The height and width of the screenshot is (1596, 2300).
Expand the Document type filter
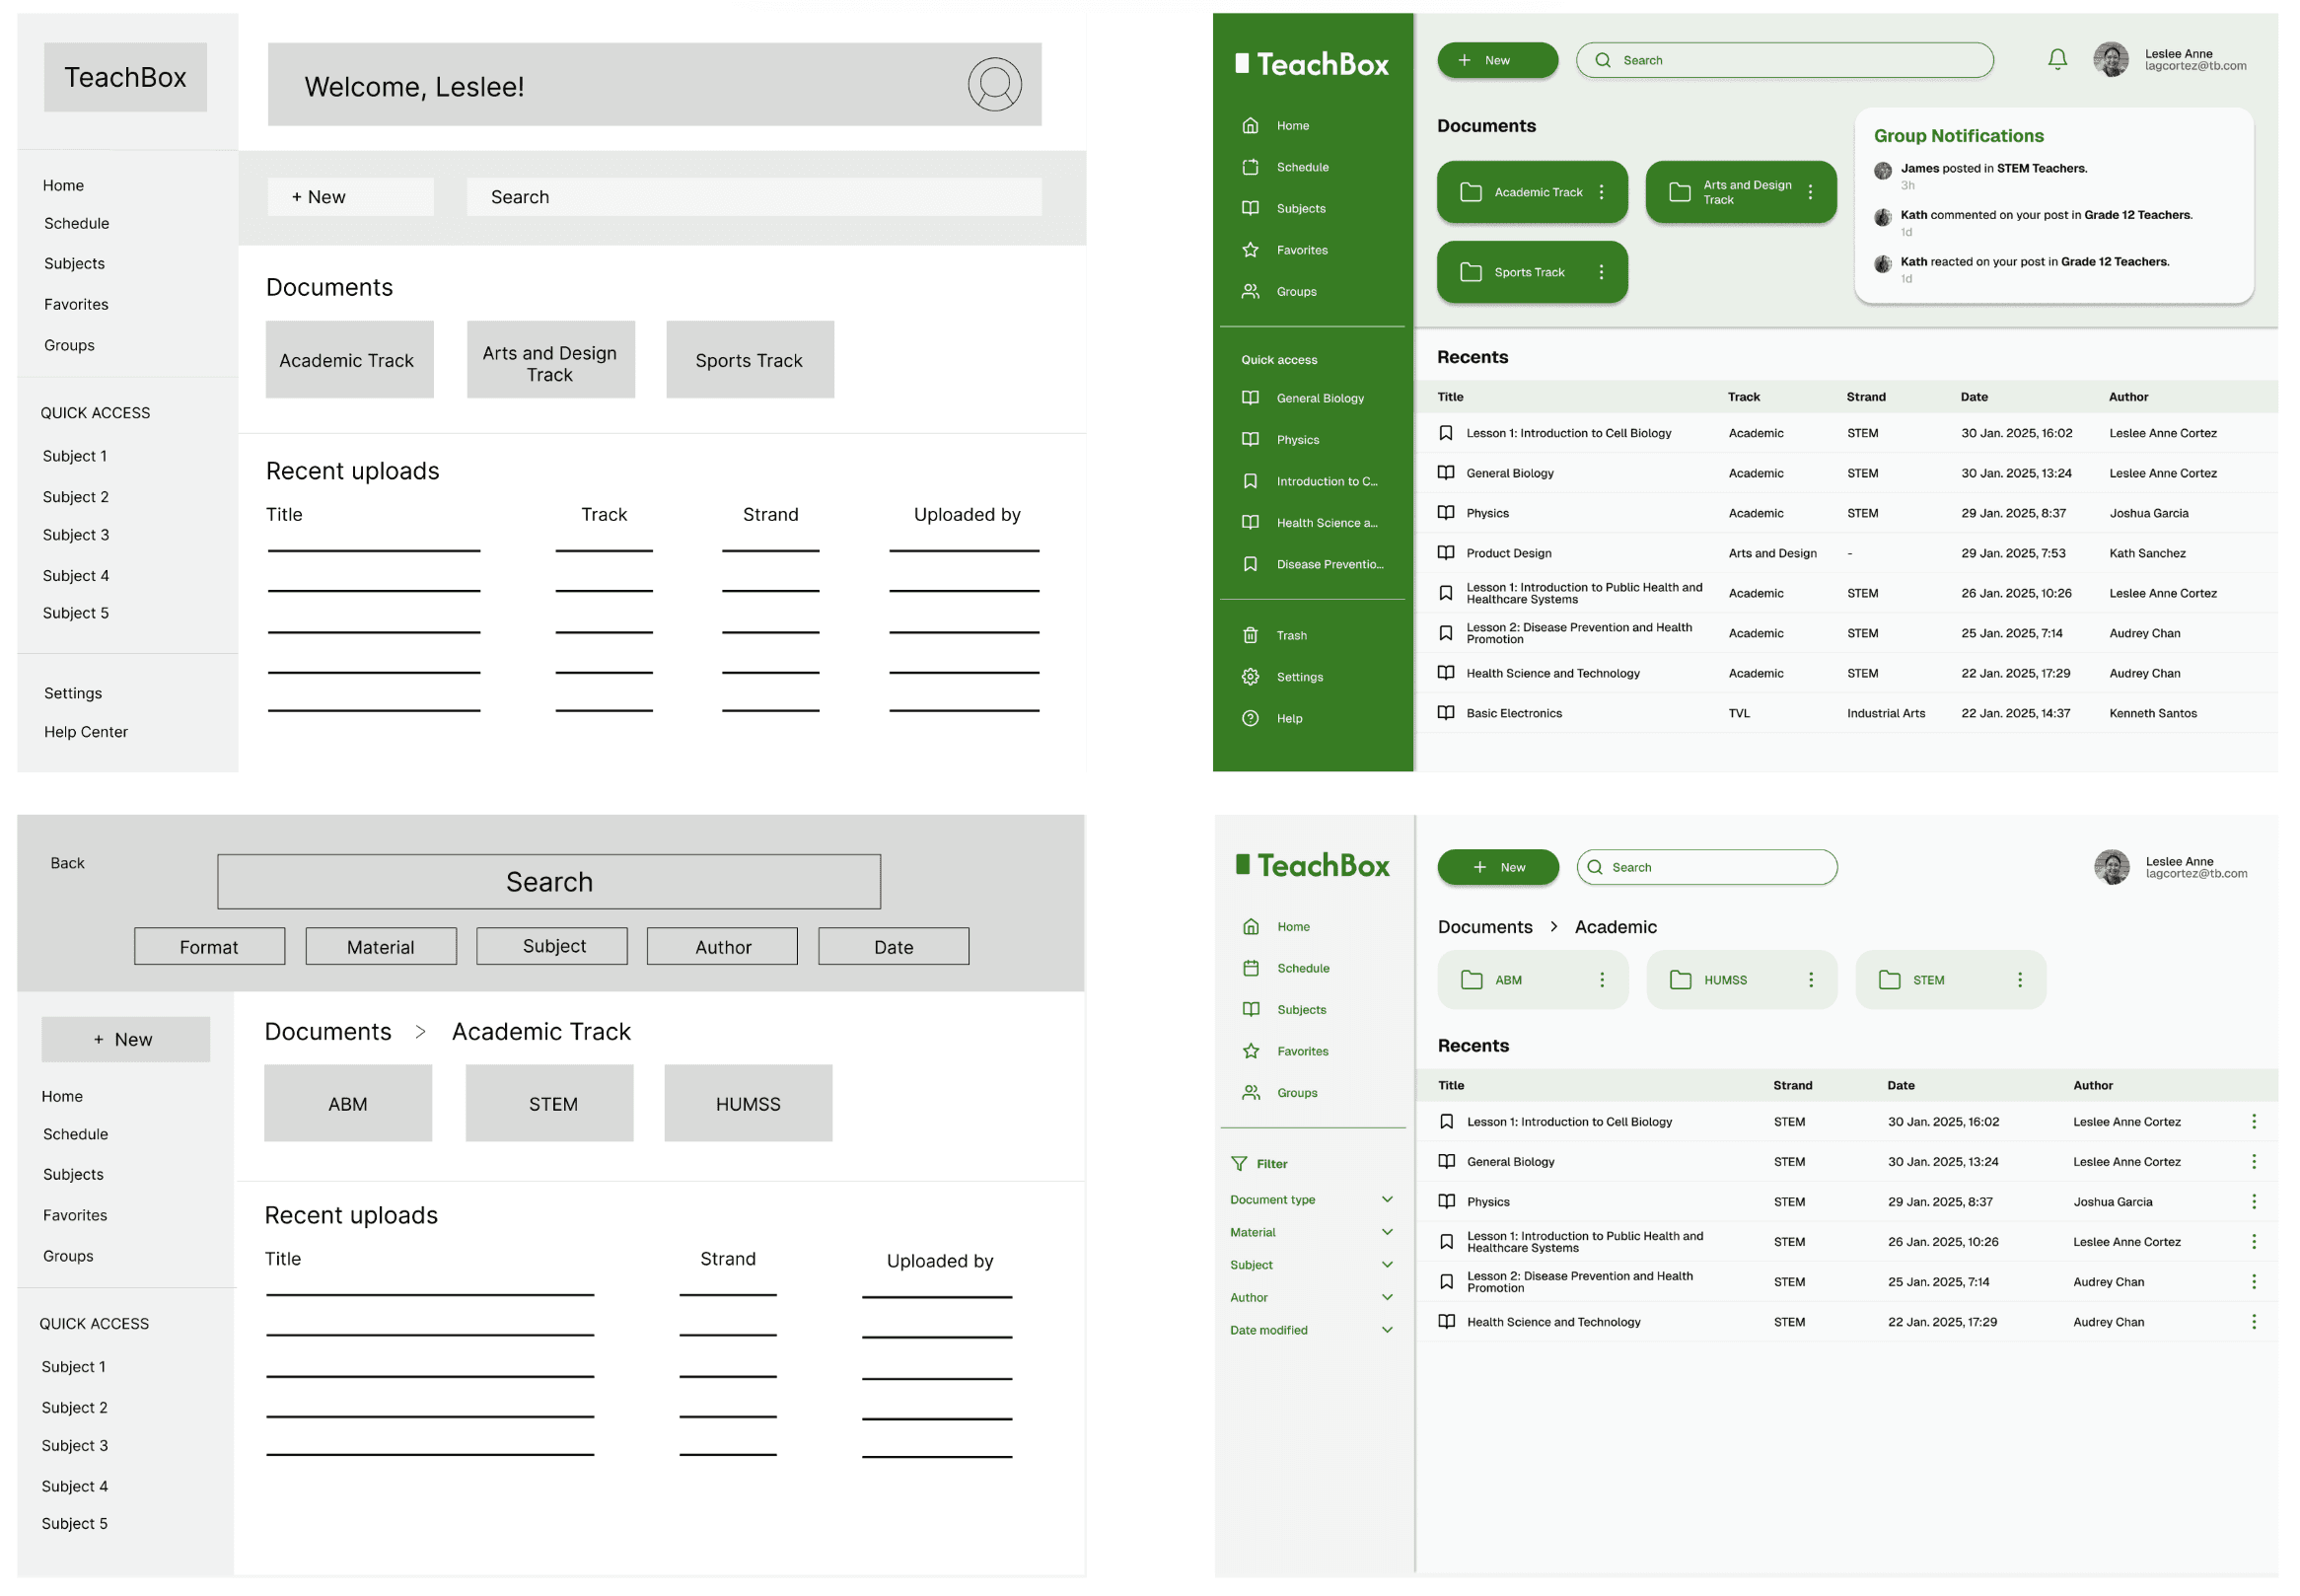[x=1387, y=1199]
